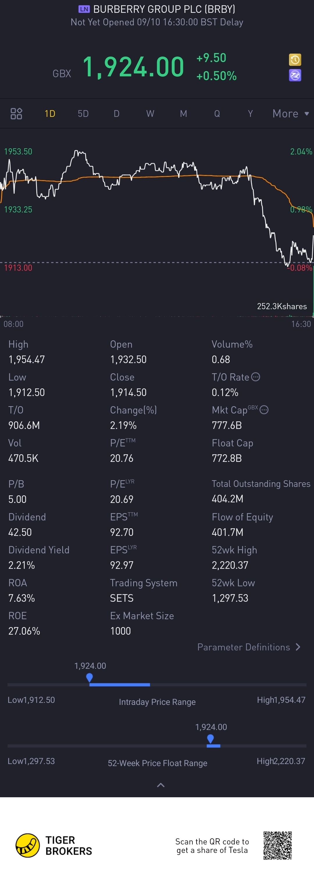Viewport: 314px width, 894px height.
Task: Tap the purple planet icon
Action: point(295,75)
